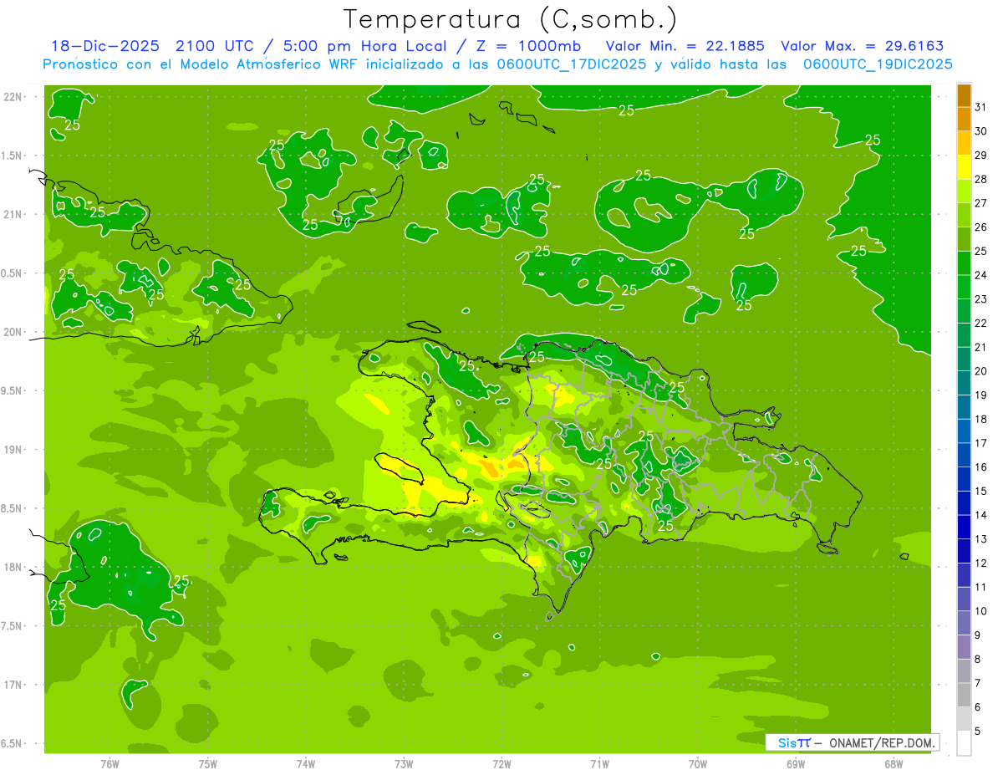
Task: Click 'Valor Min. = 22.1885' text
Action: pyautogui.click(x=685, y=46)
